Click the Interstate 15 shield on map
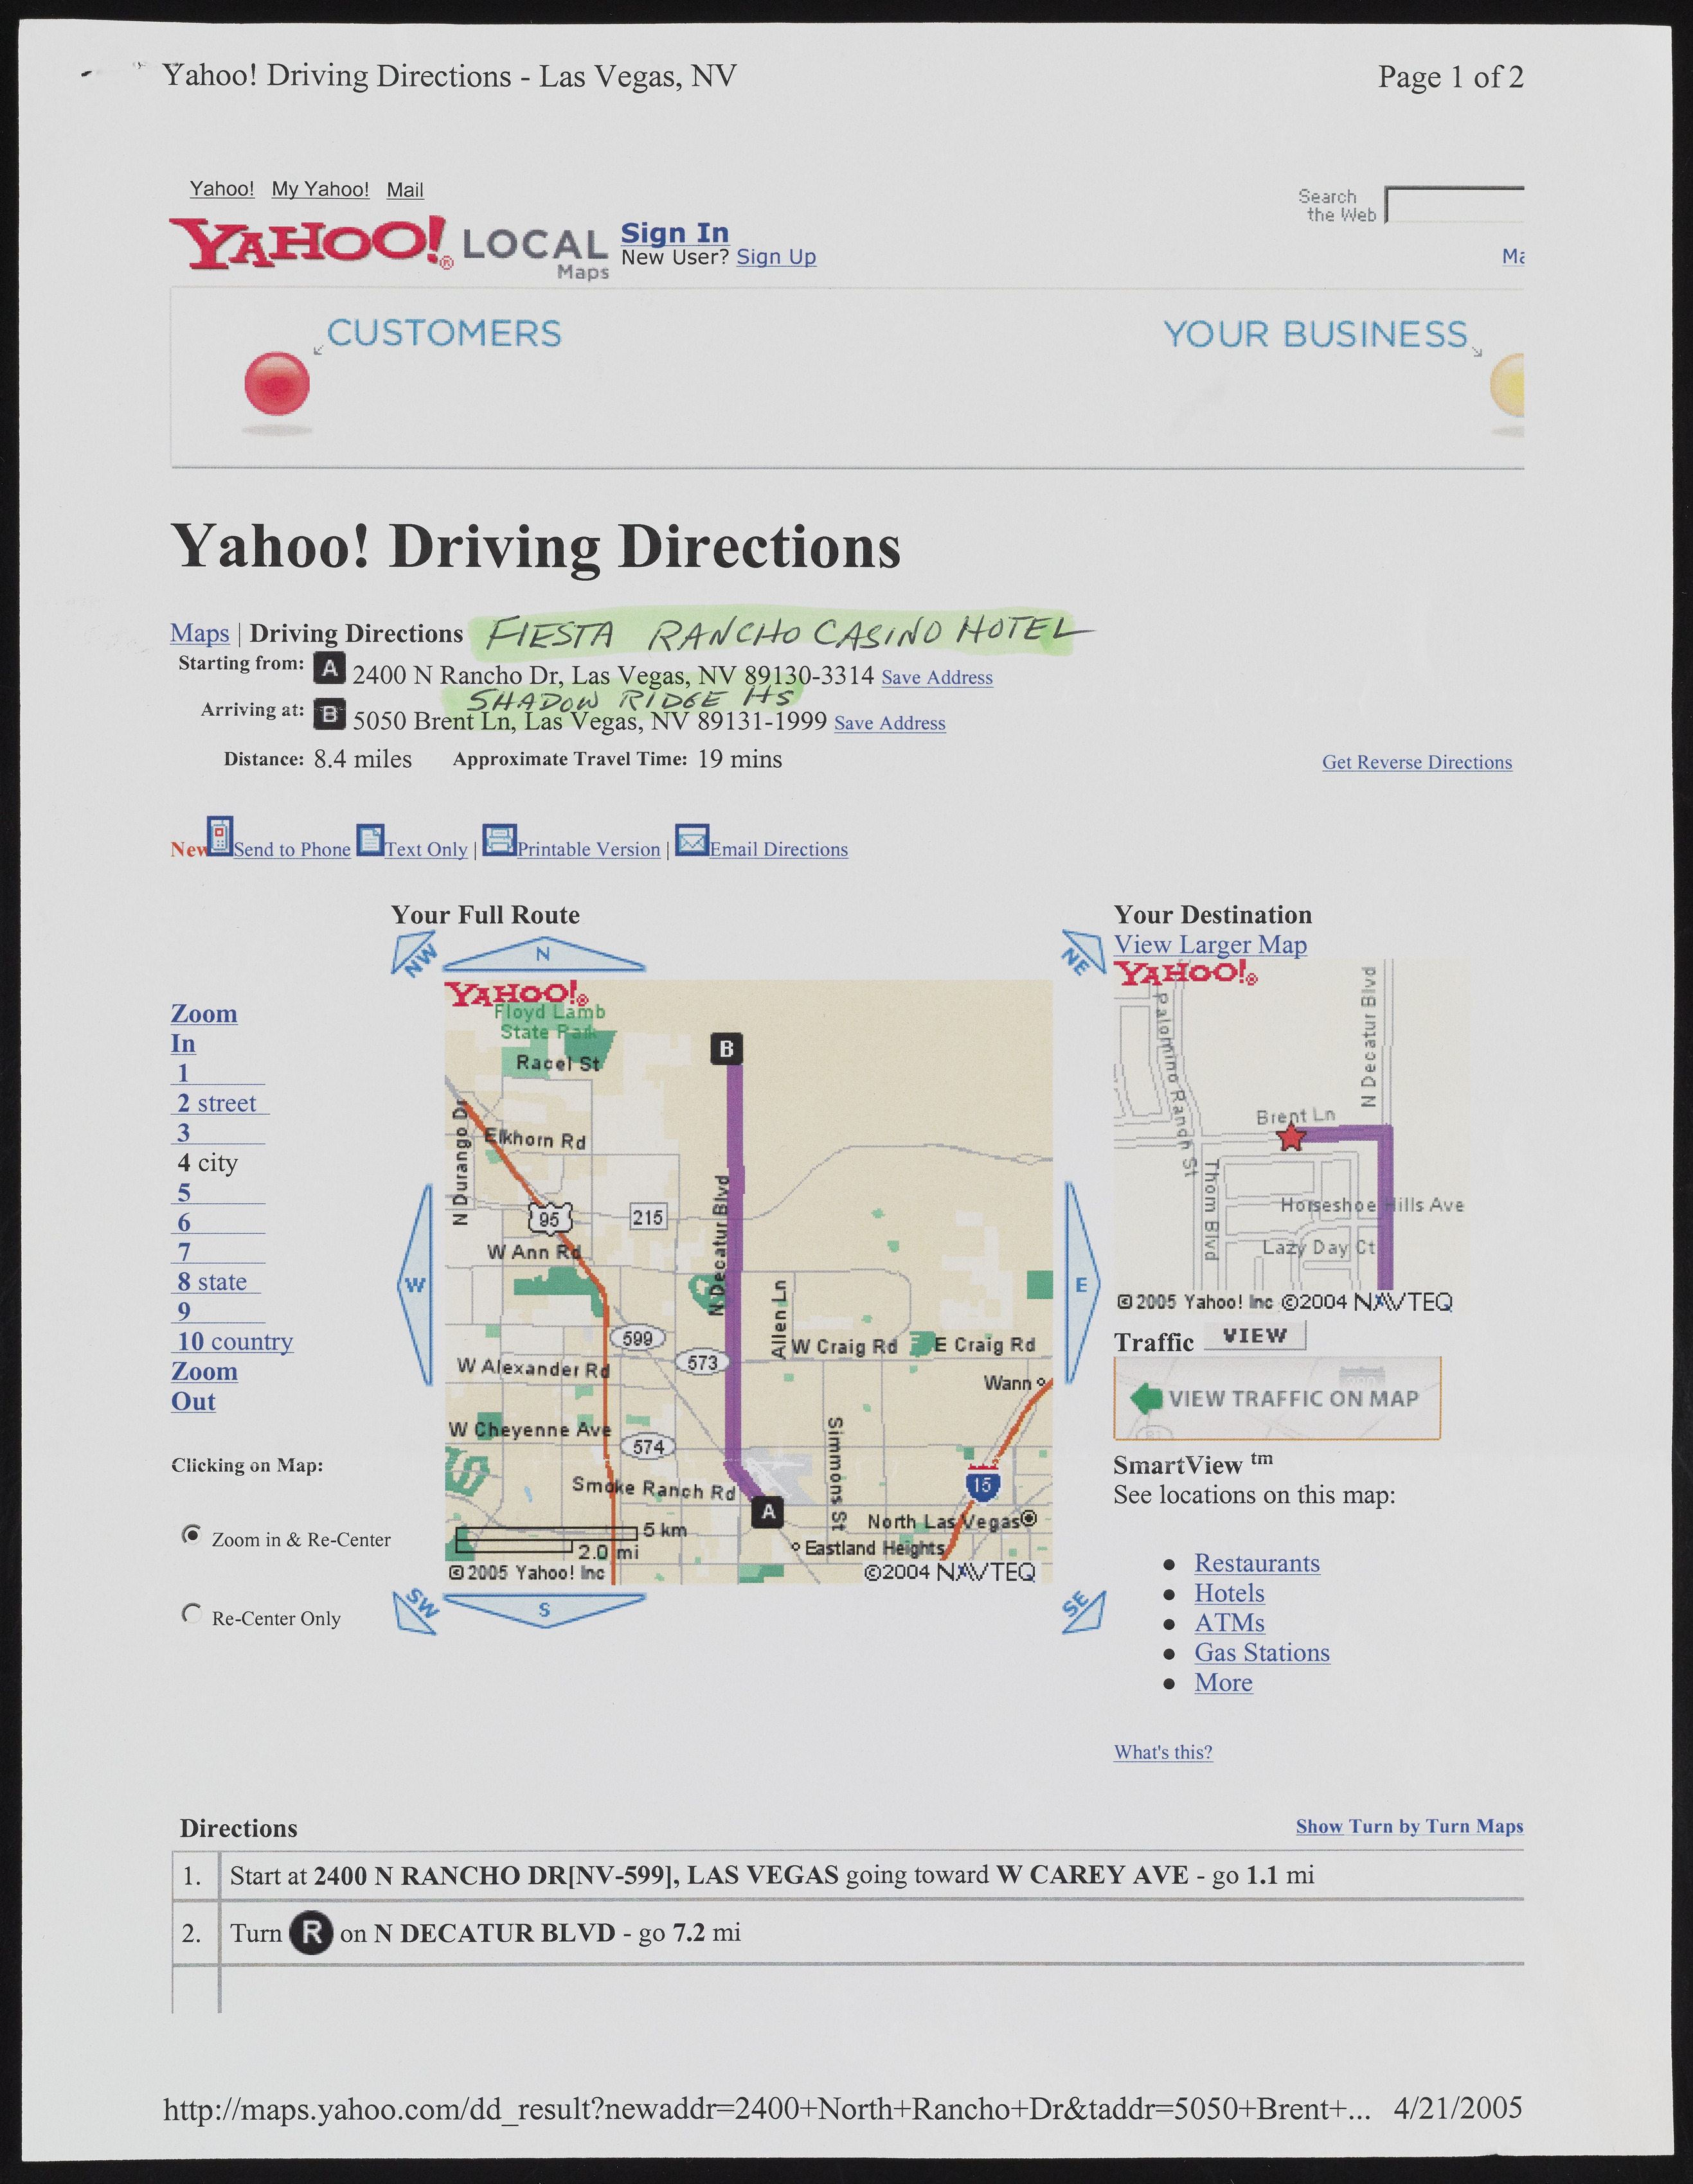1693x2184 pixels. click(981, 1484)
